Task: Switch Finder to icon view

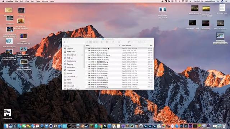Action: click(87, 42)
